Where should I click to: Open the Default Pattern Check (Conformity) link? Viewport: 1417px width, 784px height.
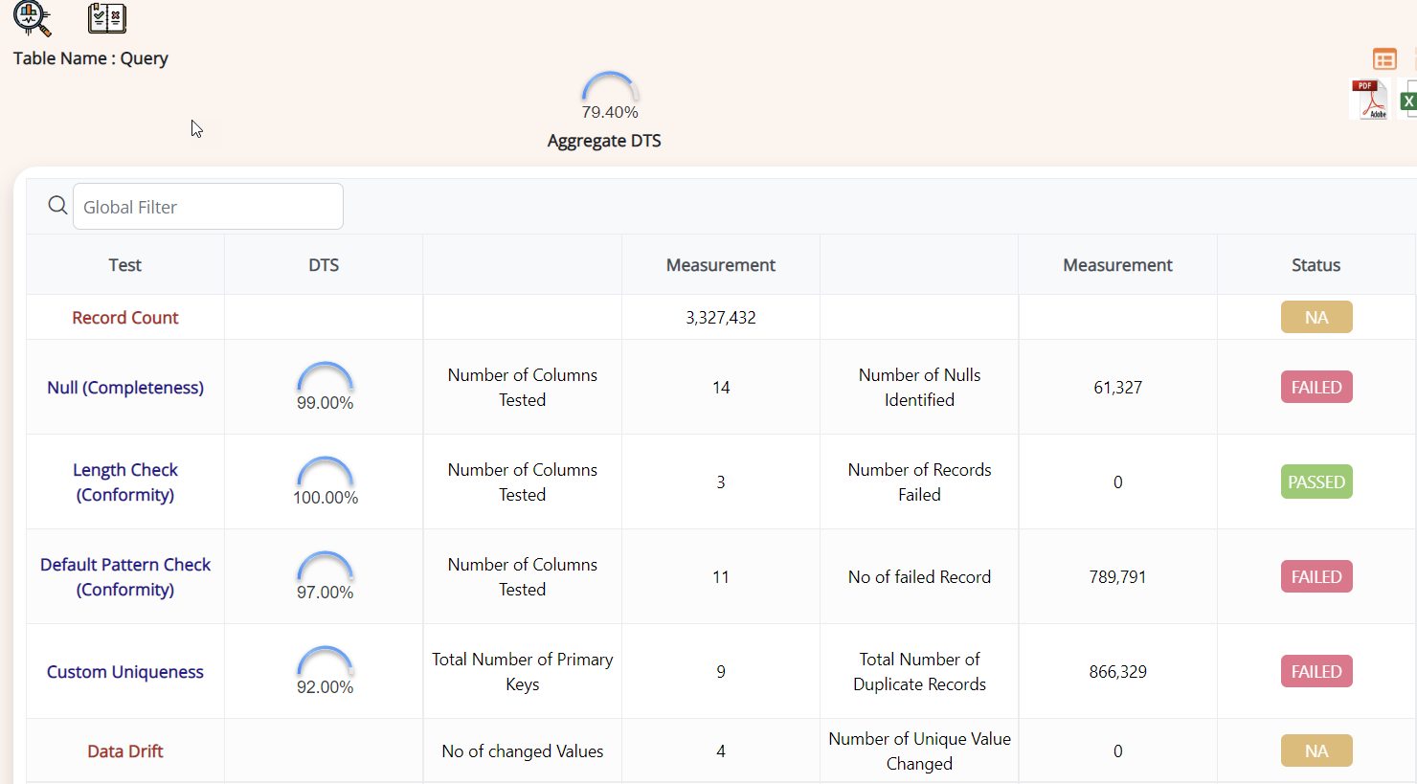click(125, 577)
